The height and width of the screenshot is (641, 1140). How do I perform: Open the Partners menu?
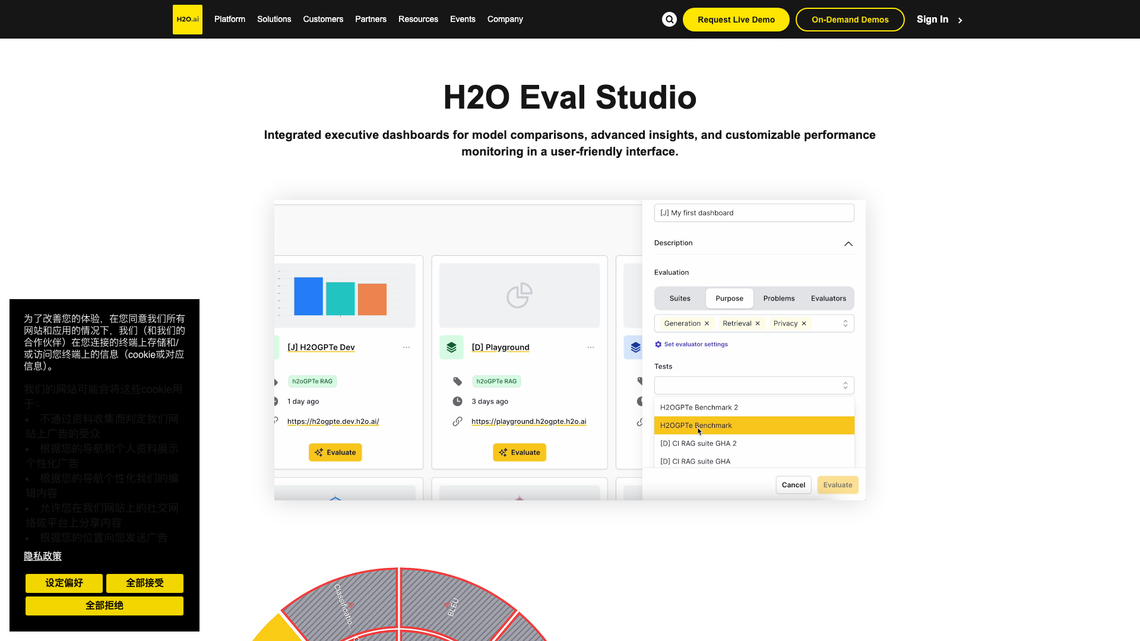pyautogui.click(x=370, y=19)
